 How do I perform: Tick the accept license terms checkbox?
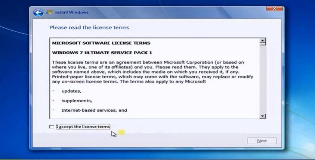[x=52, y=127]
